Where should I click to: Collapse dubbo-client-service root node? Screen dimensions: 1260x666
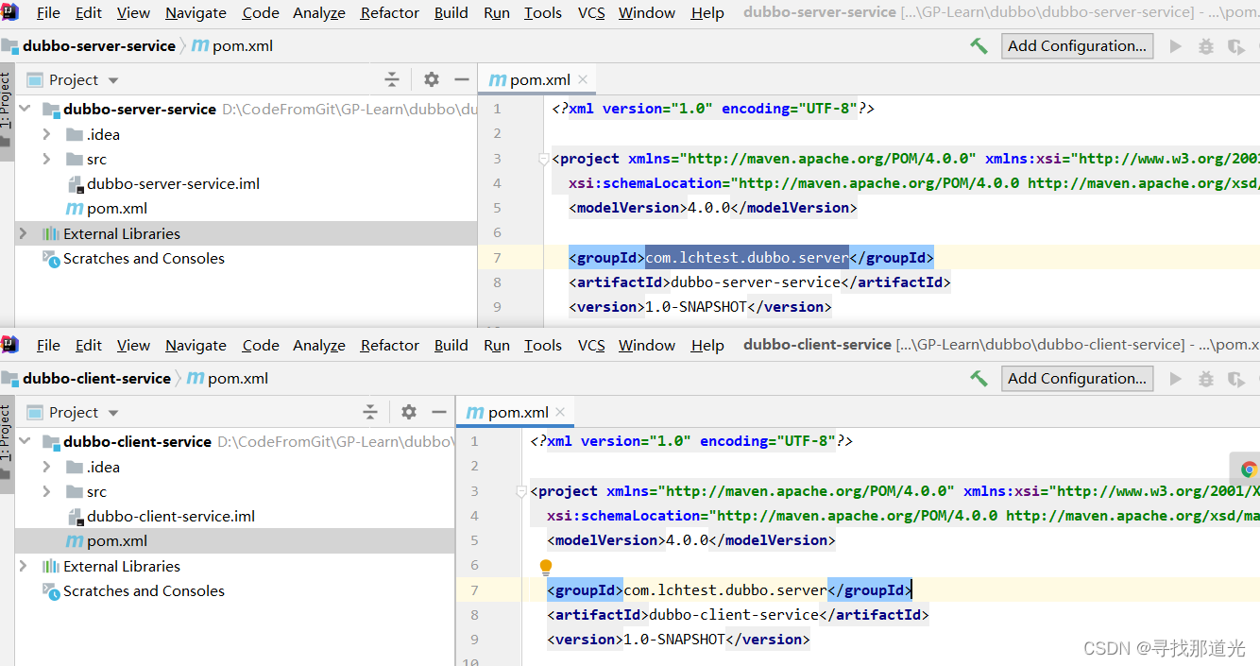[x=26, y=441]
